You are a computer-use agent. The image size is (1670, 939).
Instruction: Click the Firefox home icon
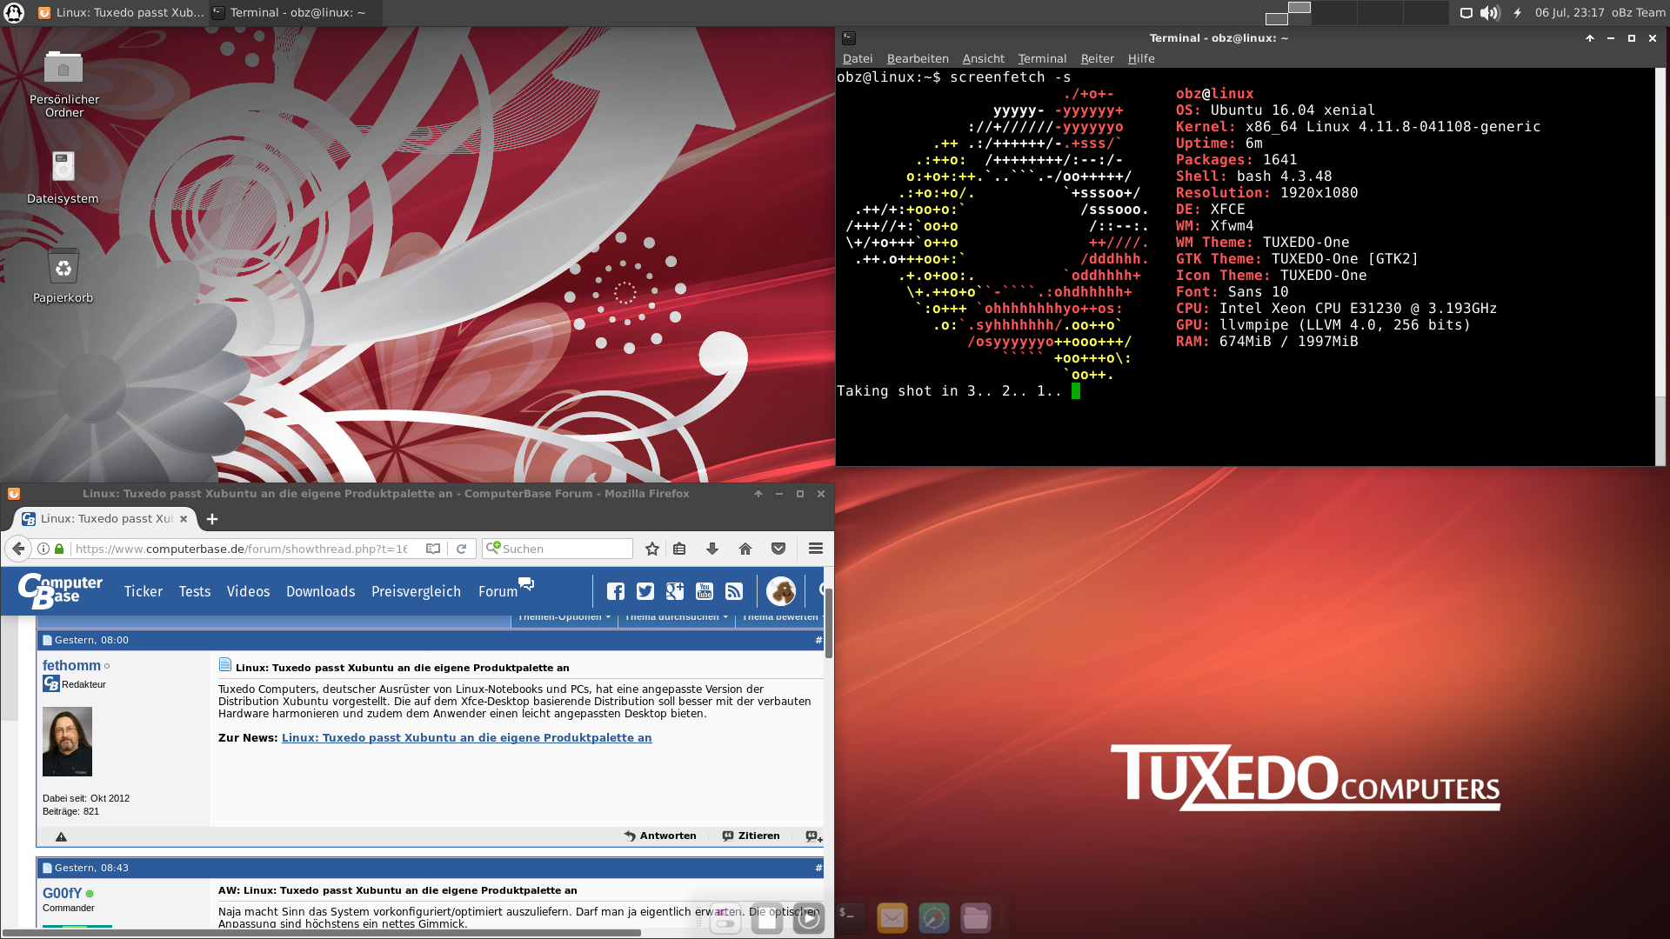745,549
